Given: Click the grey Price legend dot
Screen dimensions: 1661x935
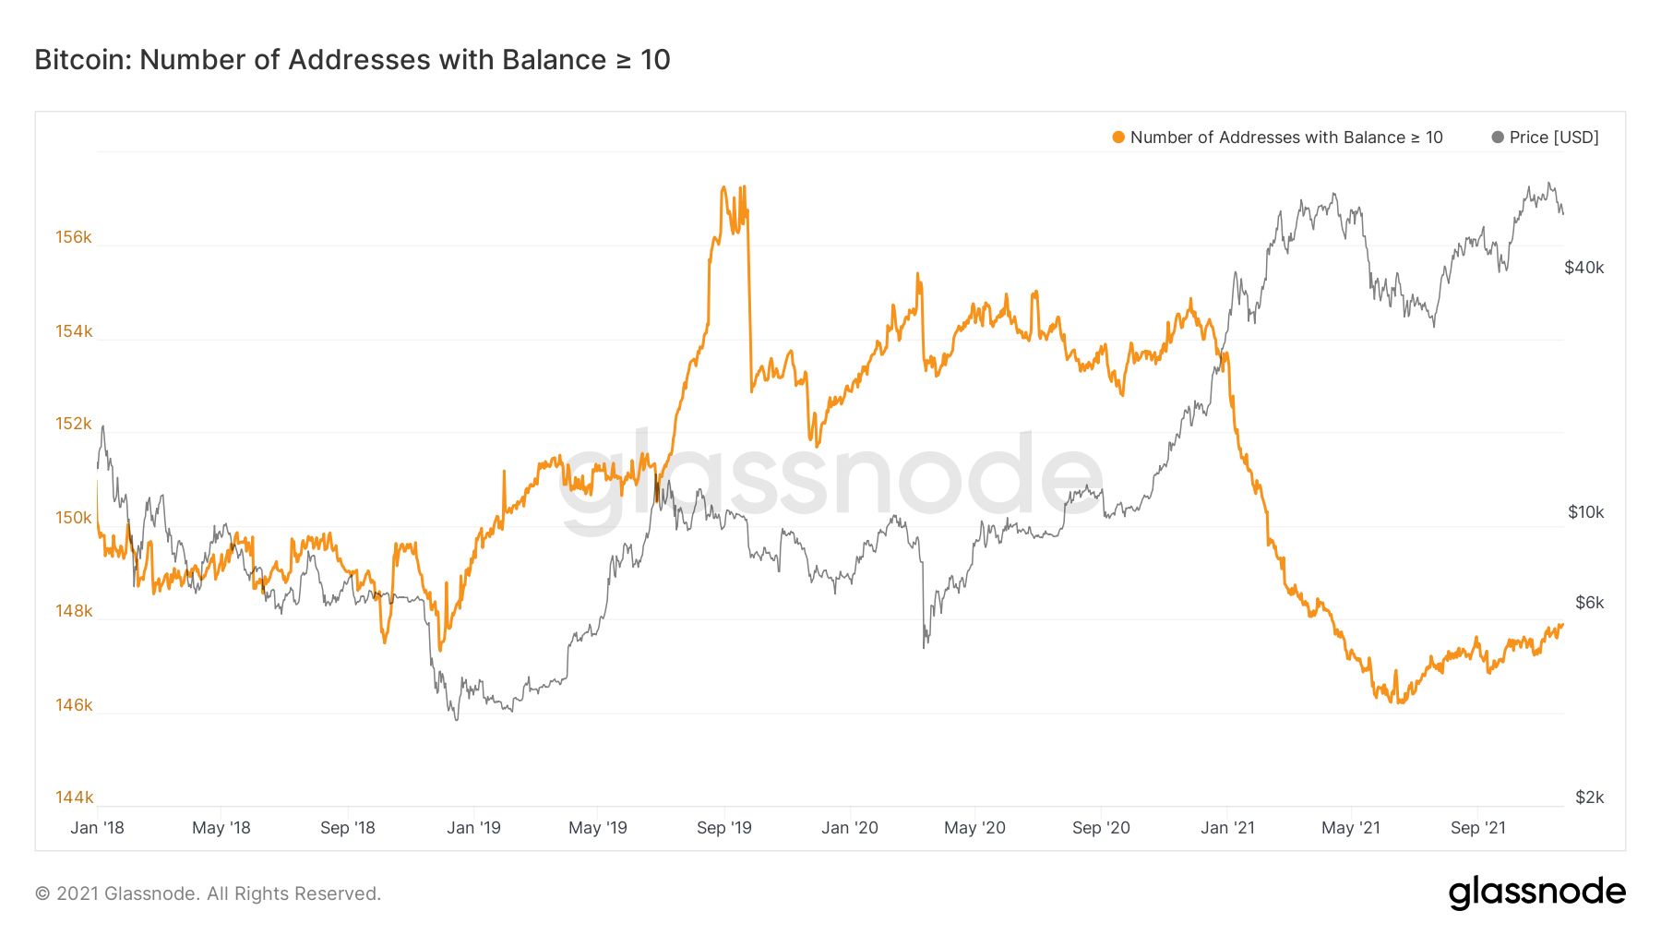Looking at the screenshot, I should [1498, 138].
